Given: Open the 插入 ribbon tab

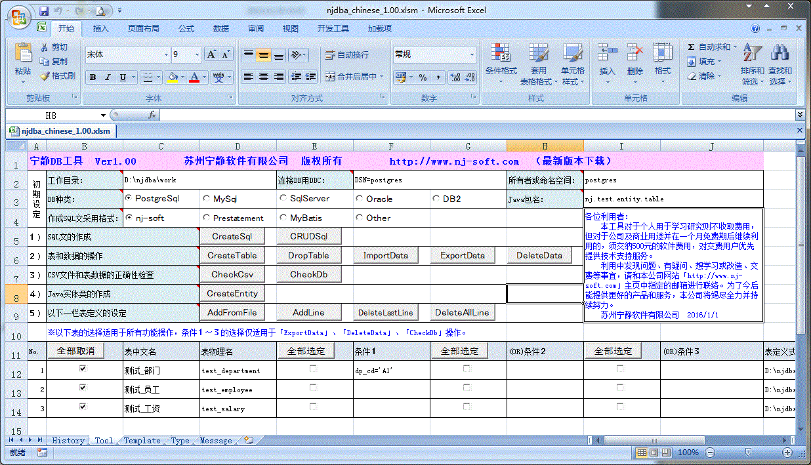Looking at the screenshot, I should click(x=101, y=29).
